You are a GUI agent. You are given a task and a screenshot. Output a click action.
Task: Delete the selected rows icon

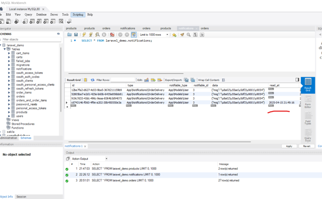(160, 80)
